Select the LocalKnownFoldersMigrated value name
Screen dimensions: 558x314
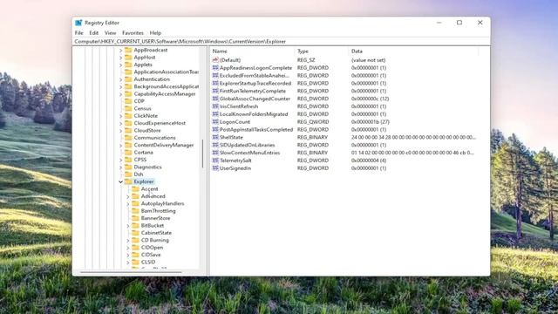pyautogui.click(x=254, y=114)
